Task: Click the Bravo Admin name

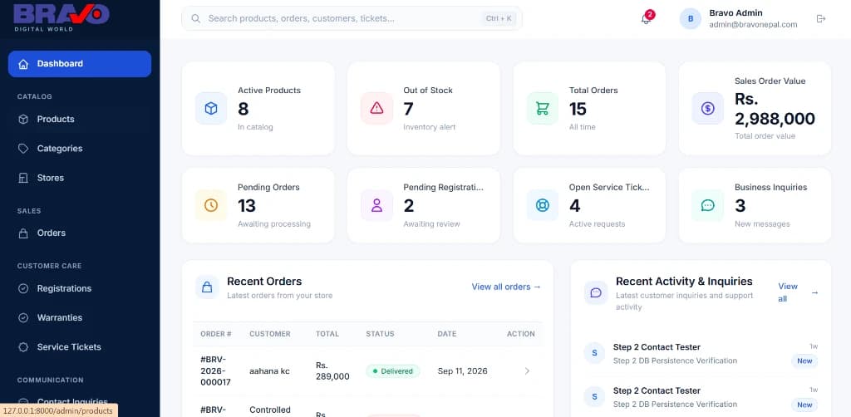Action: 736,13
